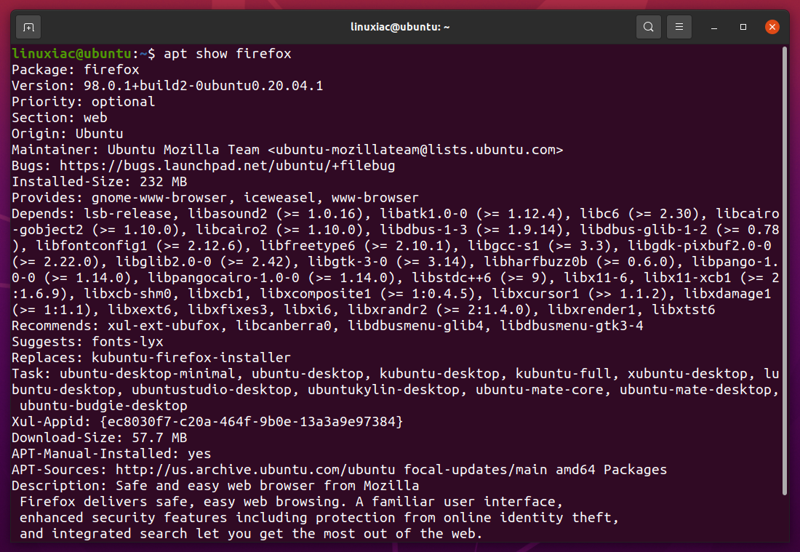
Task: Click the terminal vertical scrollbar
Action: [785, 271]
